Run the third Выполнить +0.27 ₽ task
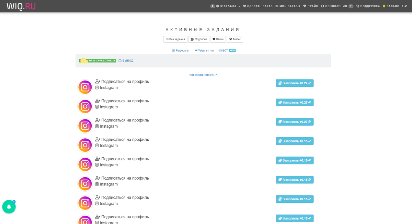This screenshot has width=412, height=224. [x=295, y=122]
